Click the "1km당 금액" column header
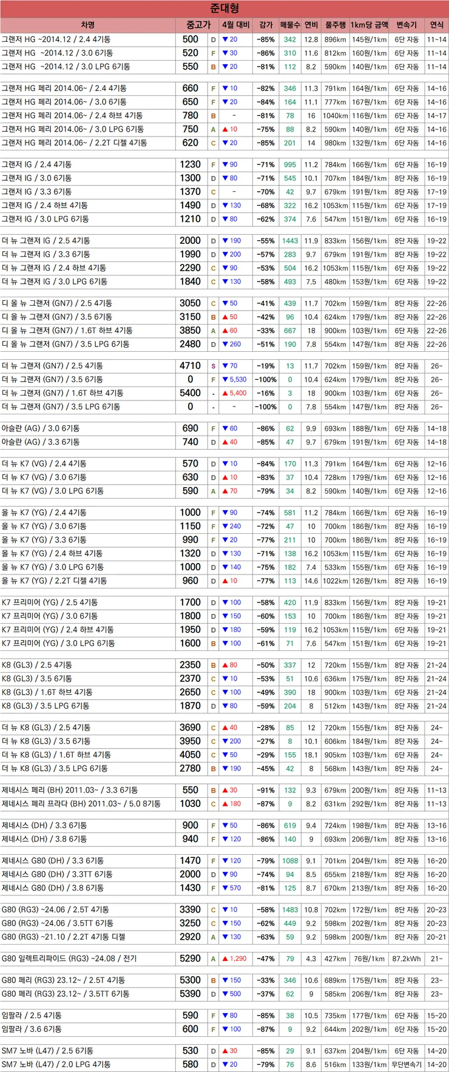Image resolution: width=449 pixels, height=1072 pixels. pos(369,25)
